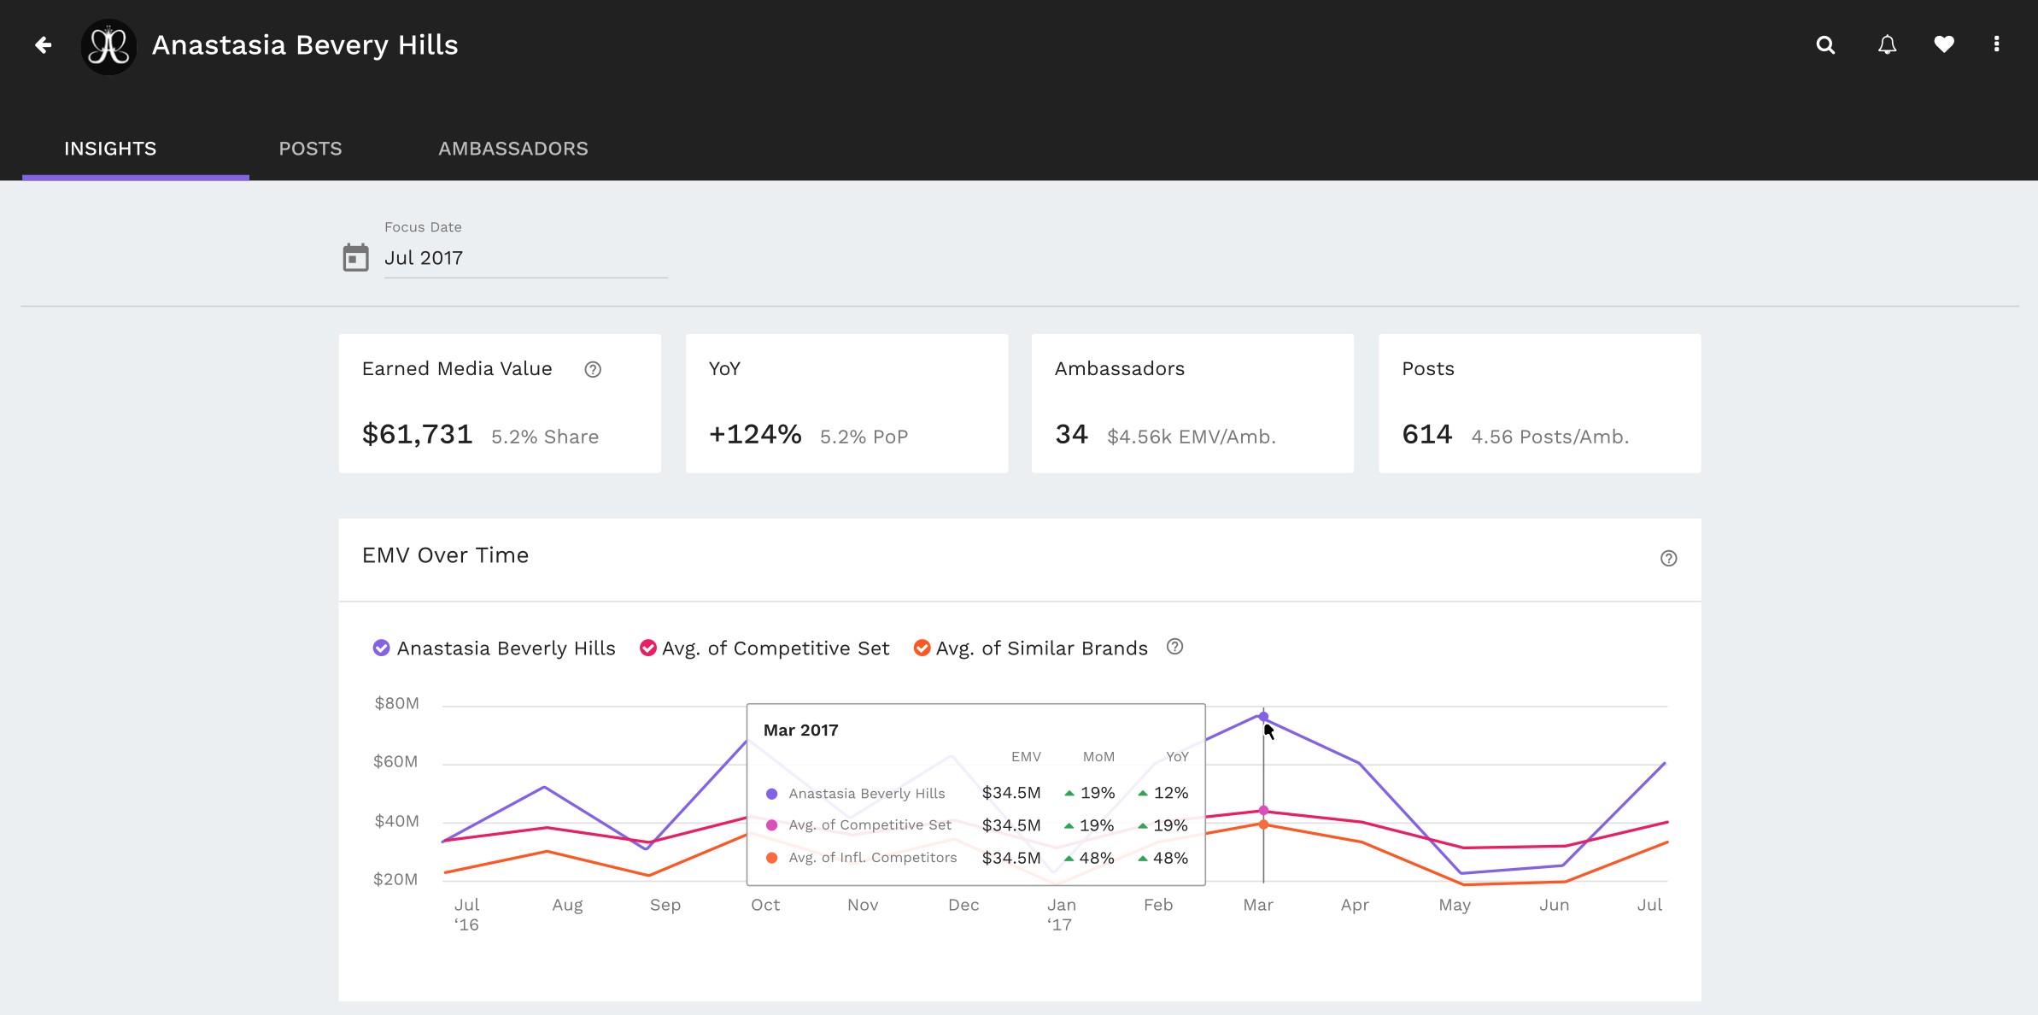Click the 5.2% Share text

coord(545,437)
